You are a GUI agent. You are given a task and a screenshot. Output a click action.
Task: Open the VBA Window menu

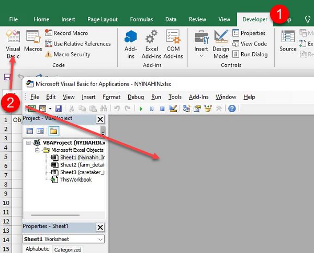pyautogui.click(x=226, y=97)
